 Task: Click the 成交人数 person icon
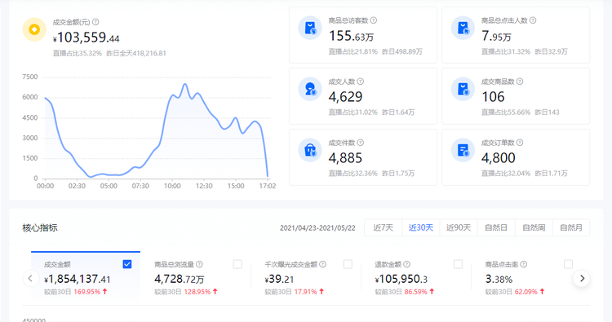click(x=310, y=89)
